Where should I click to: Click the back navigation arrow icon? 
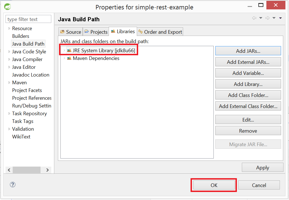(254, 18)
